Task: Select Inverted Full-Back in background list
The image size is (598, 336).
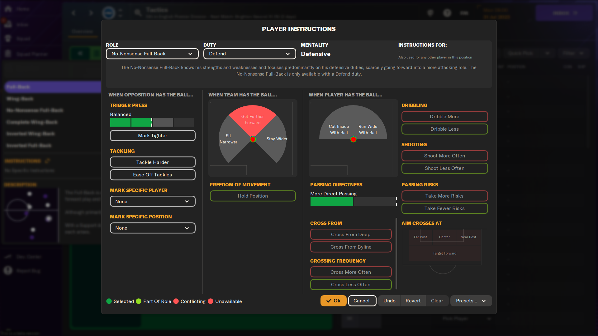Action: (x=29, y=146)
